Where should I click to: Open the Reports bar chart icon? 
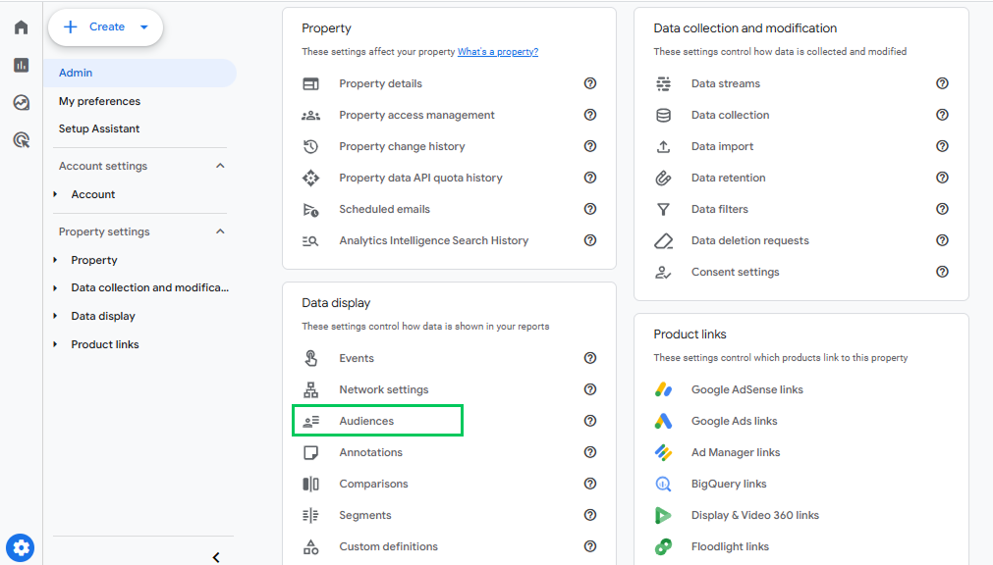[x=21, y=65]
